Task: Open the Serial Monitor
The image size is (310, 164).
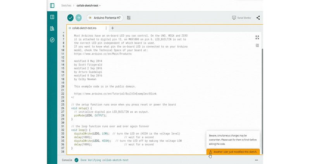Action: 241,18
